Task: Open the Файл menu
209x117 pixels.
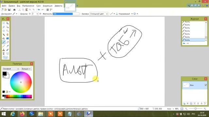Action: tap(4, 6)
